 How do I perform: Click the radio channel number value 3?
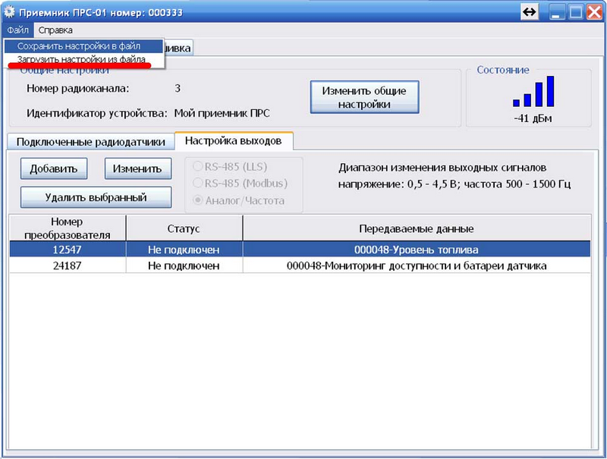178,88
